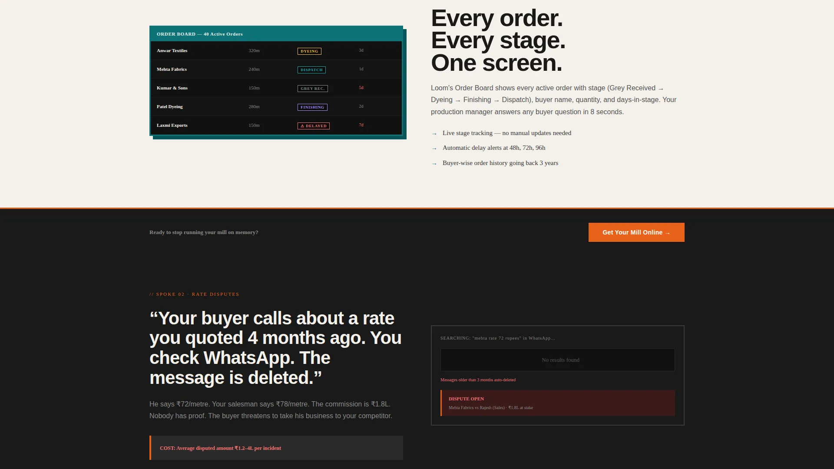Viewport: 834px width, 469px height.
Task: Select the GREY REC. stage badge
Action: coord(312,89)
